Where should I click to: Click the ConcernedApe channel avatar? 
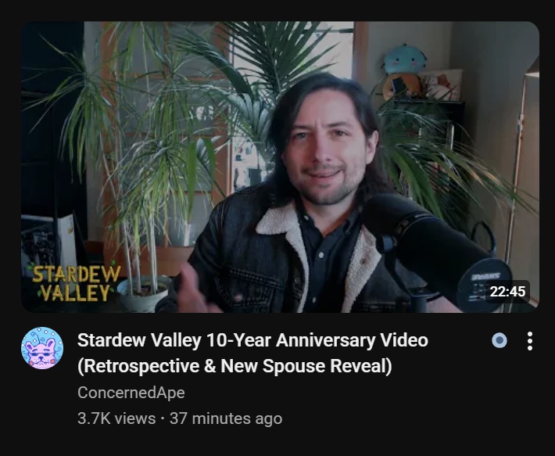pos(42,348)
